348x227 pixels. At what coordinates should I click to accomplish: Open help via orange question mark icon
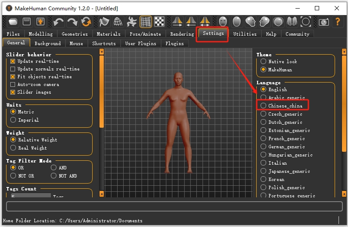338,21
